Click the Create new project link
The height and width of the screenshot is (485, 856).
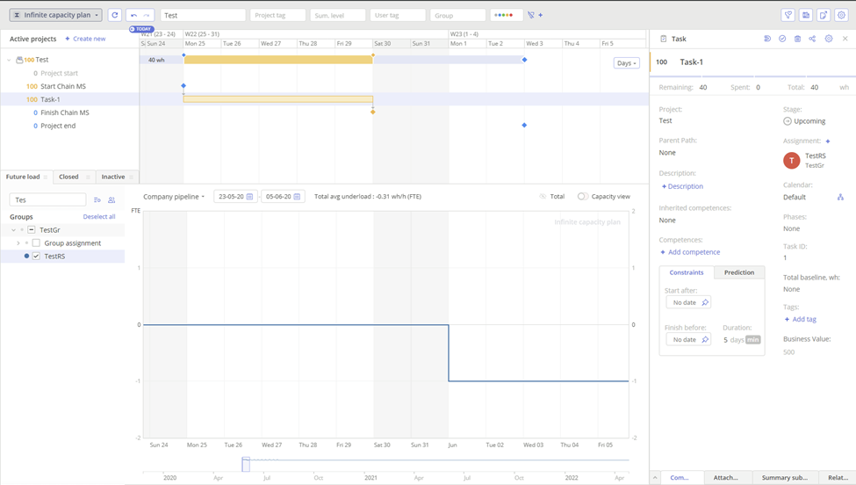(85, 39)
